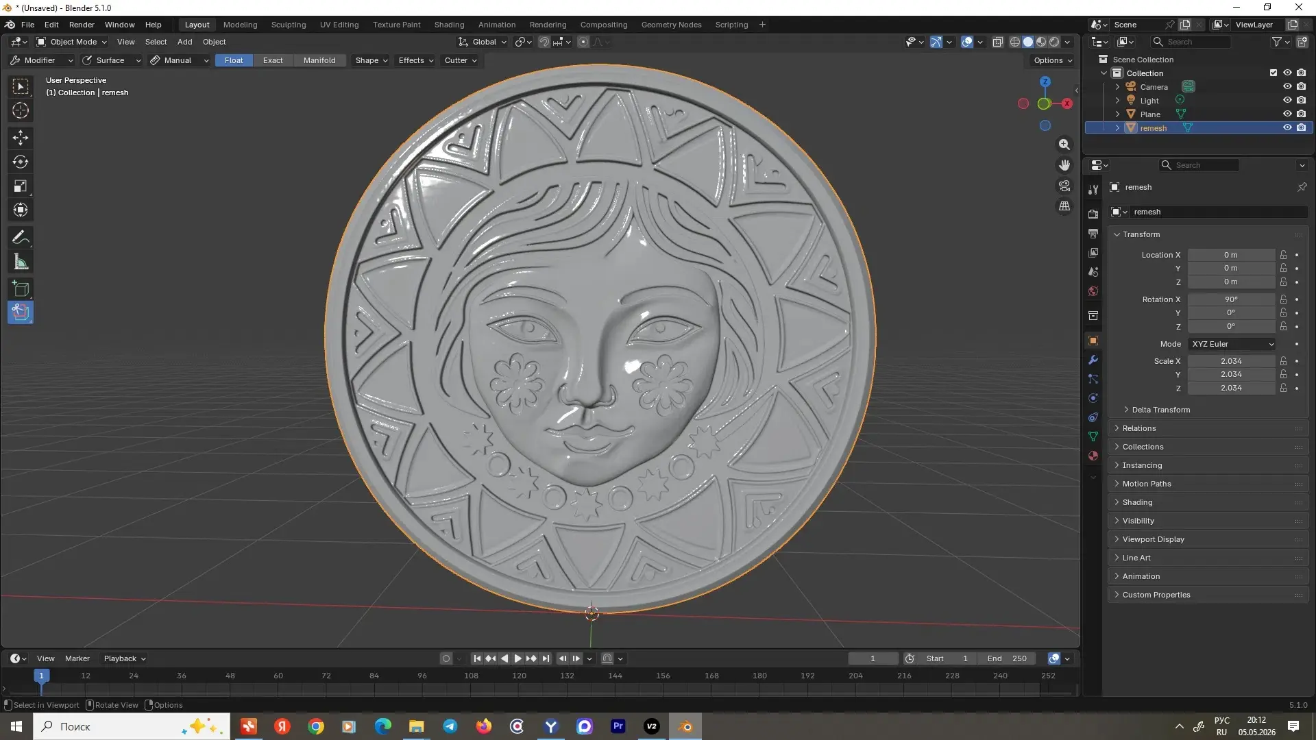The image size is (1316, 740).
Task: Open the Object Mode dropdown
Action: click(72, 42)
